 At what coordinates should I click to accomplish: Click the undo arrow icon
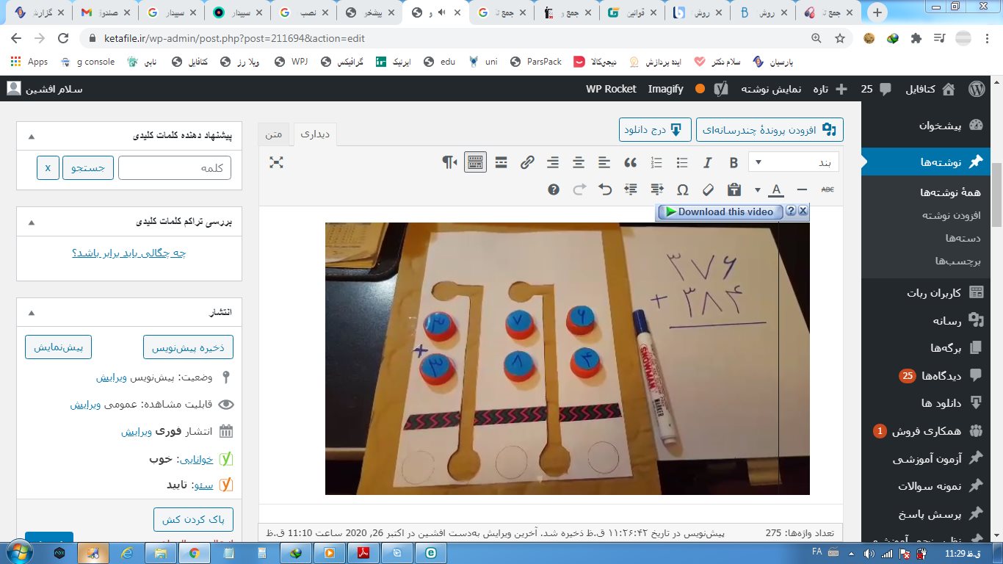pos(605,189)
